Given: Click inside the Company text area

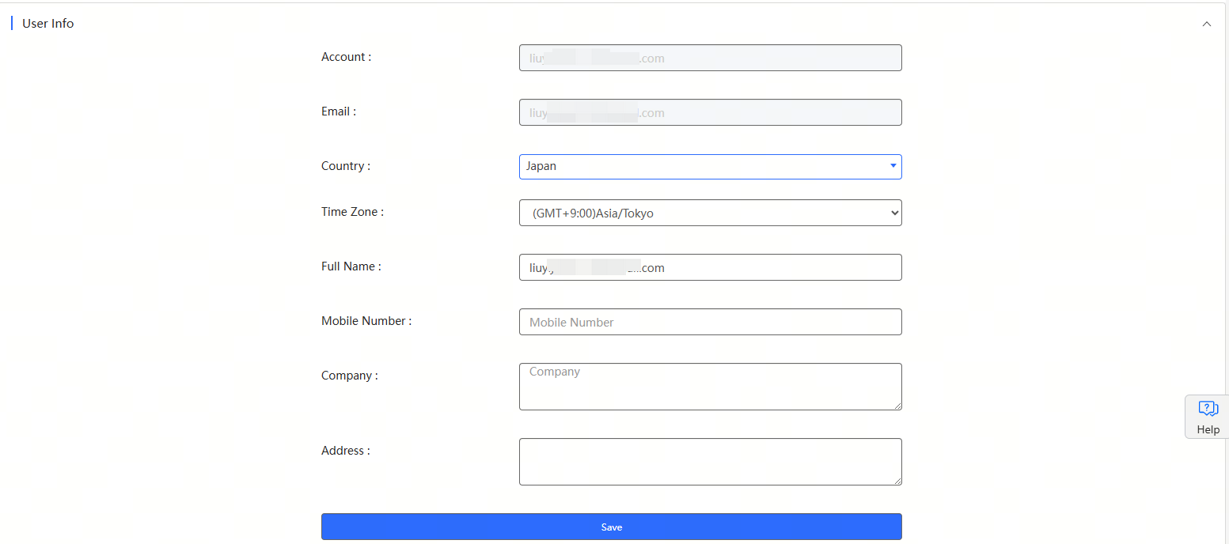Looking at the screenshot, I should pos(710,387).
